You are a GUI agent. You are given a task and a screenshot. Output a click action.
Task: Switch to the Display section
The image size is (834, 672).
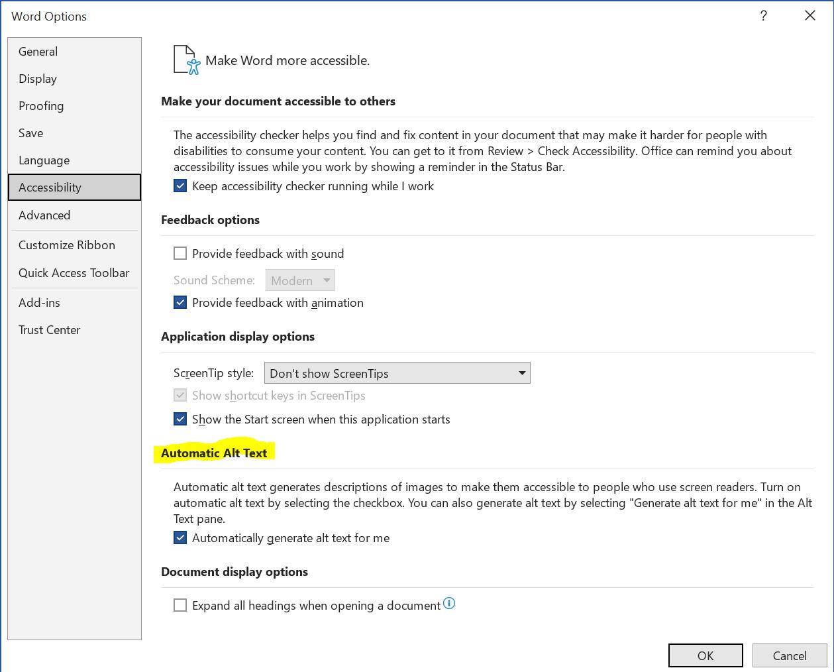[x=38, y=78]
